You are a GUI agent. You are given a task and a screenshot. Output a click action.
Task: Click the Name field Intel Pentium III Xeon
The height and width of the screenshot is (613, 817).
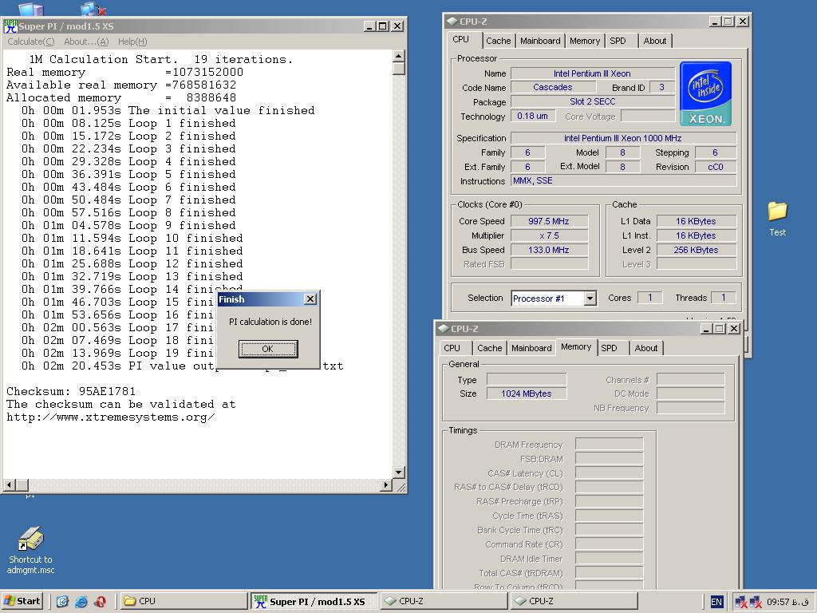(593, 73)
